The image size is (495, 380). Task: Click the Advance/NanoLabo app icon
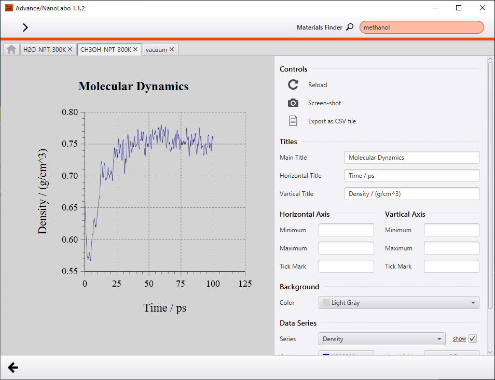[x=9, y=8]
